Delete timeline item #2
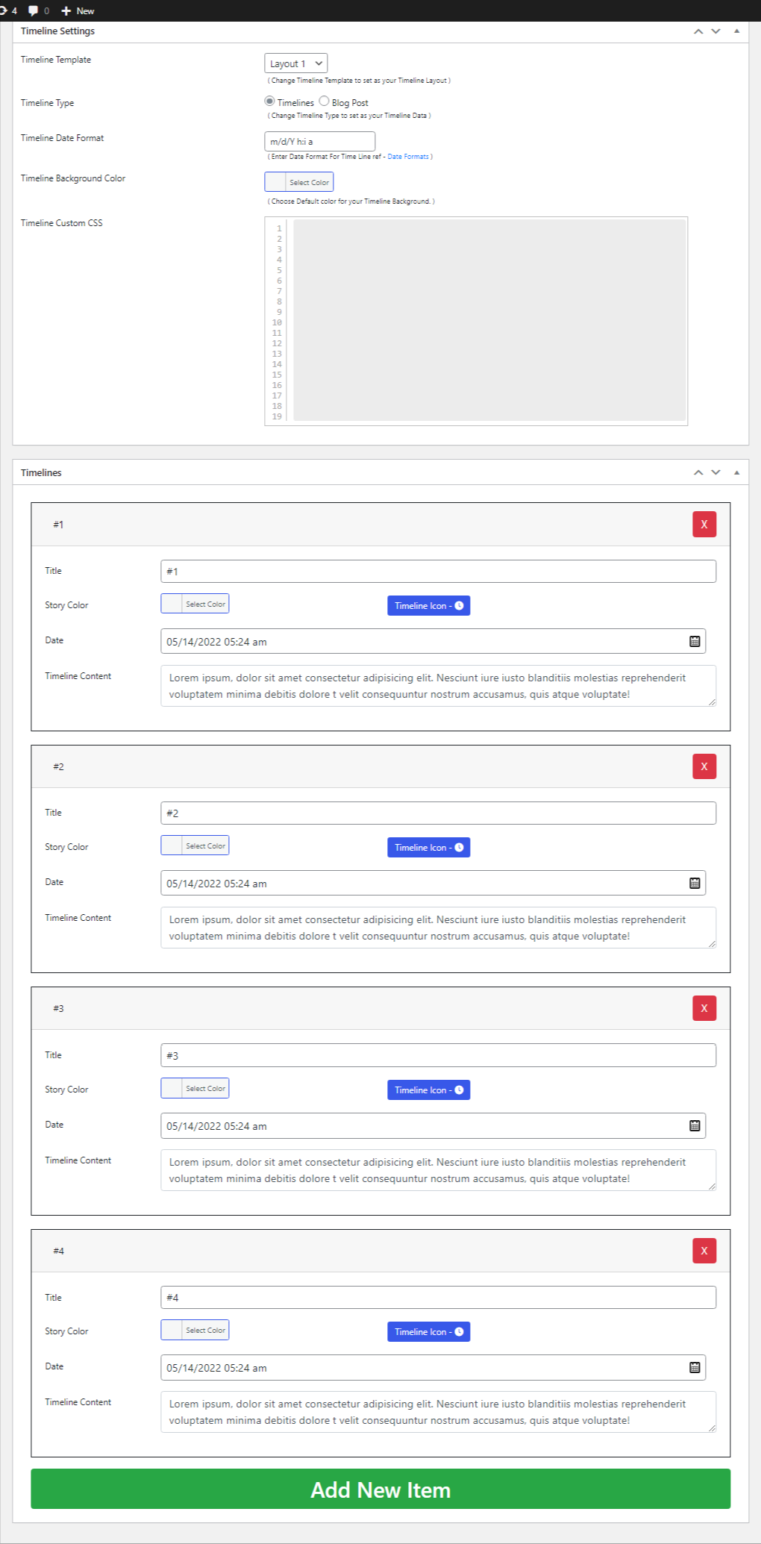The width and height of the screenshot is (761, 1544). pyautogui.click(x=704, y=766)
